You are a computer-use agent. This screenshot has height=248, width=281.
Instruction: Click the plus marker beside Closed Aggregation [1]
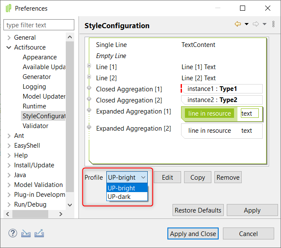click(89, 88)
